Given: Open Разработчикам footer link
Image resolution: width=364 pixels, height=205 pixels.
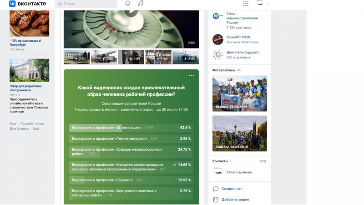Looking at the screenshot, I should [x=32, y=123].
